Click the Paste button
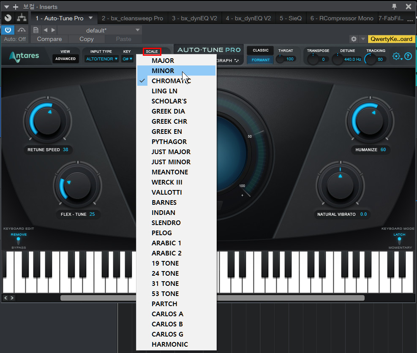This screenshot has height=353, width=417. pos(123,39)
